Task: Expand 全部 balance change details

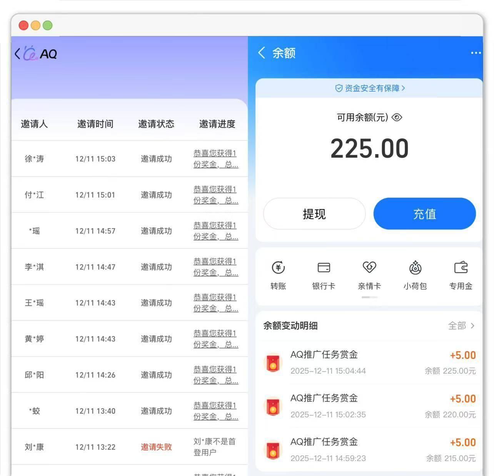Action: point(461,326)
